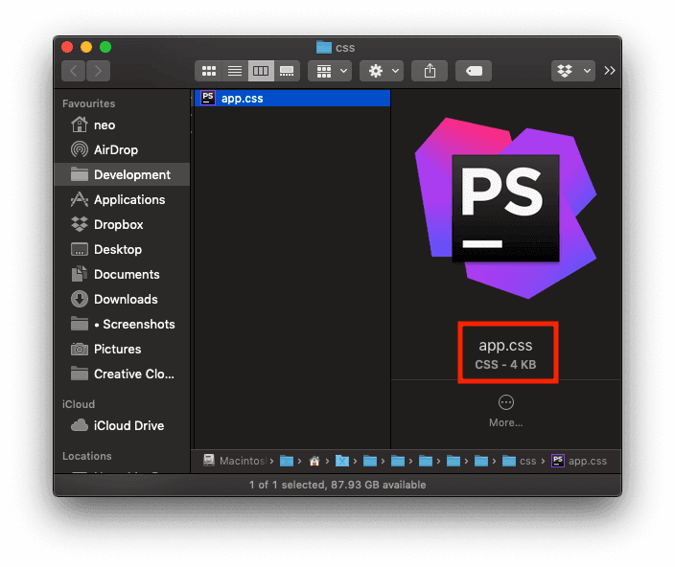Open the Downloads sidebar folder
Screen dimensions: 675x567
tap(125, 299)
